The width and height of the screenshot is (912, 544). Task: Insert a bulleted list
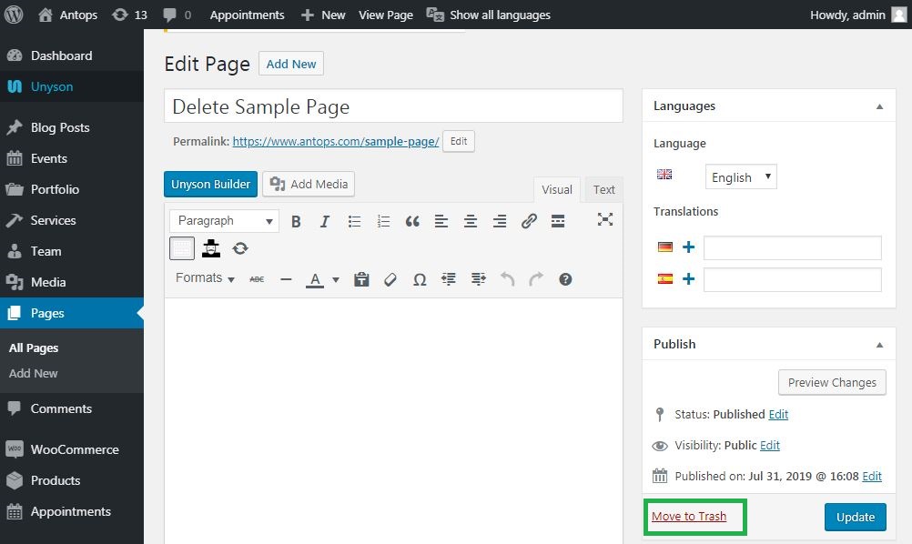354,221
